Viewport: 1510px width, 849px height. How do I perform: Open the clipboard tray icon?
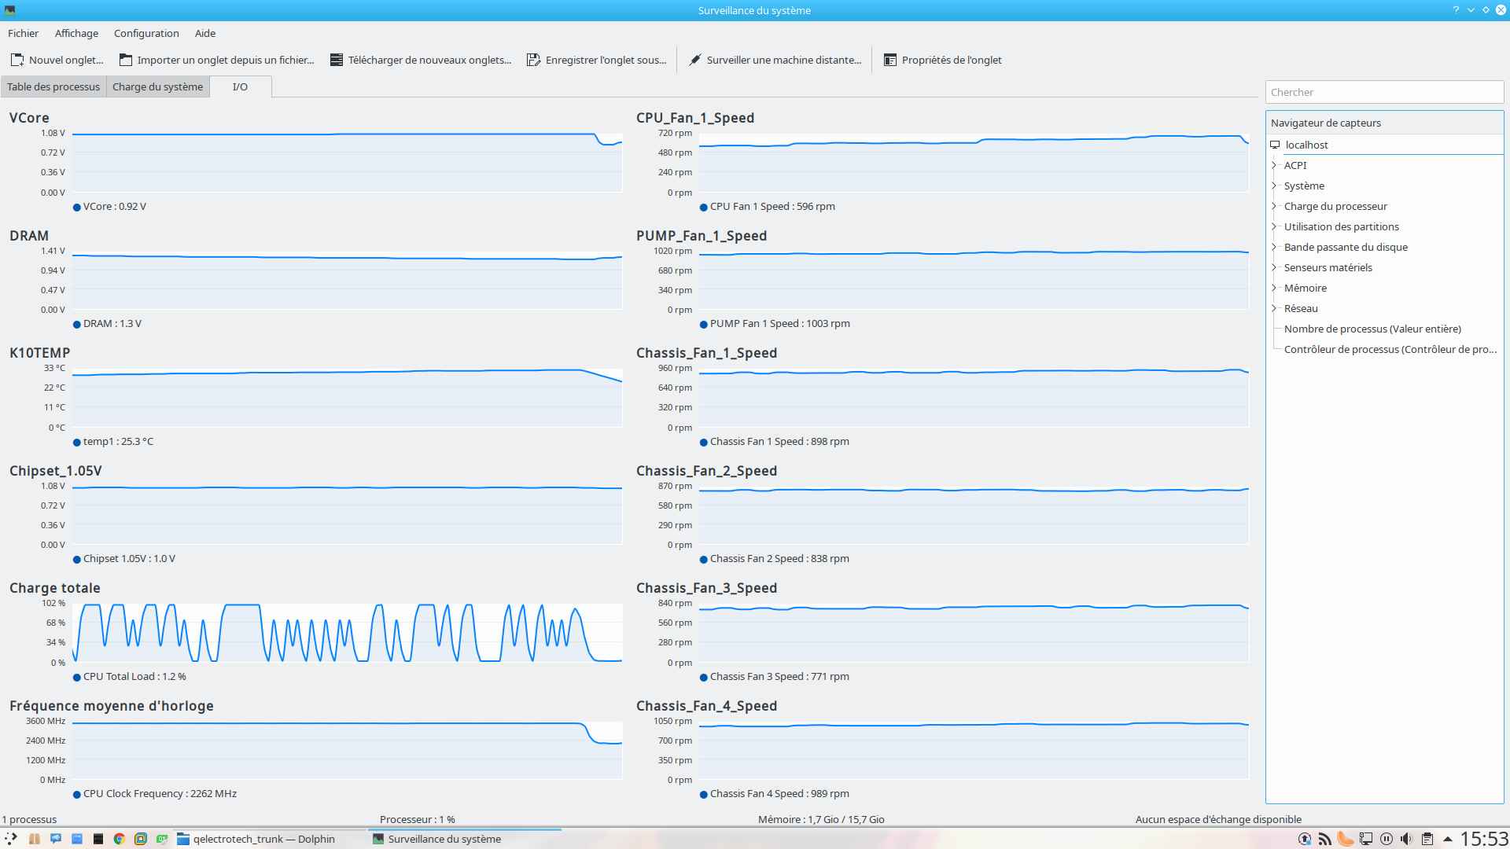coord(1427,839)
